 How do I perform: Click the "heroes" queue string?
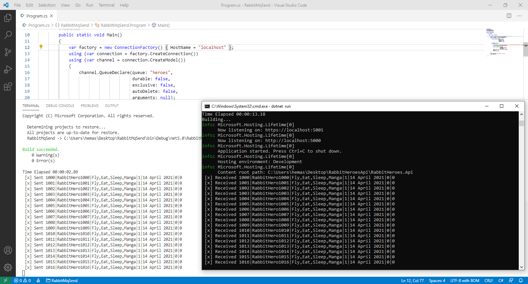[160, 72]
